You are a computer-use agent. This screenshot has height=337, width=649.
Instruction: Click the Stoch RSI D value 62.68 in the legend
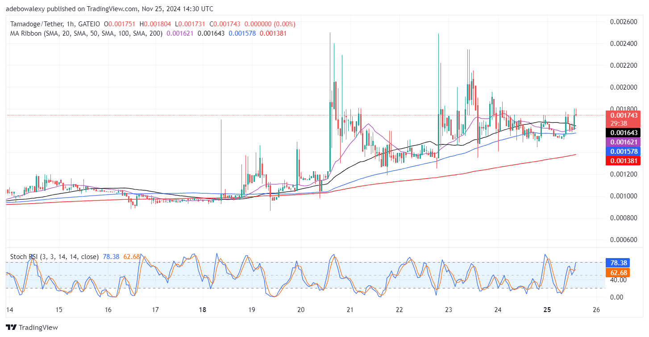[x=131, y=257]
